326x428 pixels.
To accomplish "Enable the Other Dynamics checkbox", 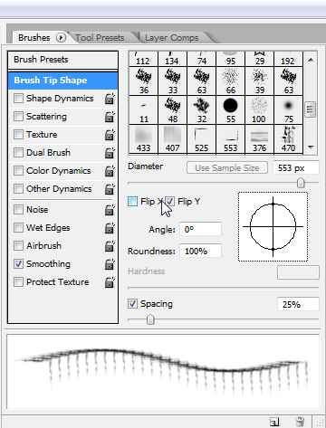I will [18, 189].
